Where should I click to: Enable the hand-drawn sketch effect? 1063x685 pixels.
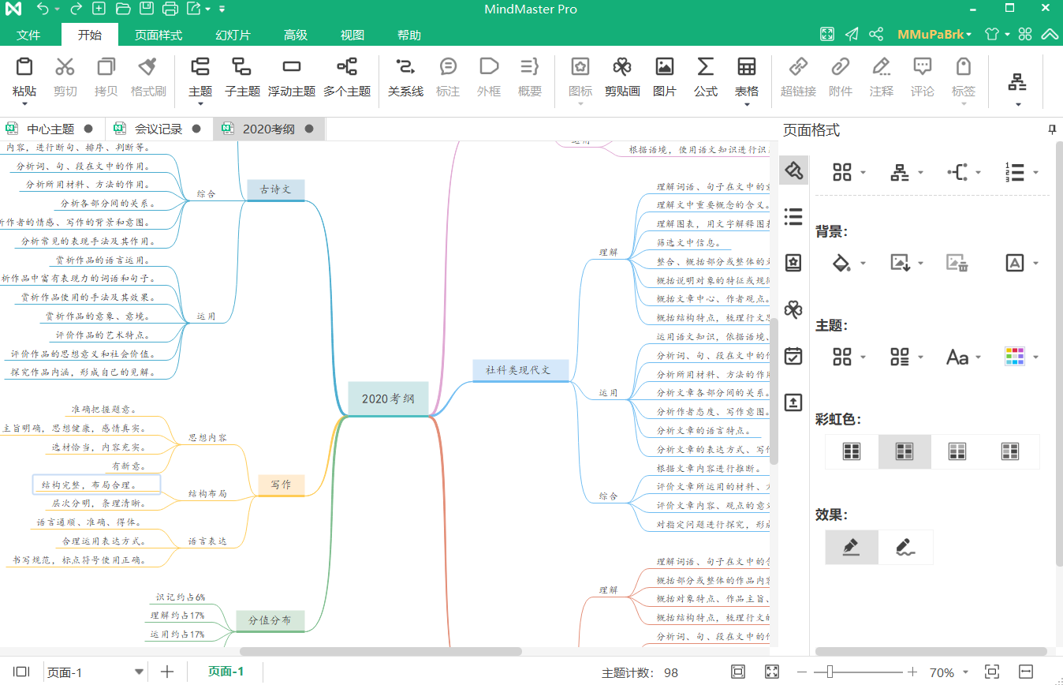[906, 547]
